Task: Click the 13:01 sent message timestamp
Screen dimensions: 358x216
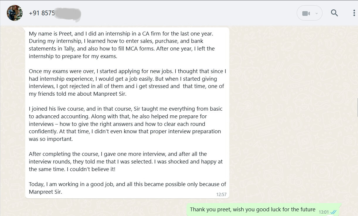Action: 324,212
